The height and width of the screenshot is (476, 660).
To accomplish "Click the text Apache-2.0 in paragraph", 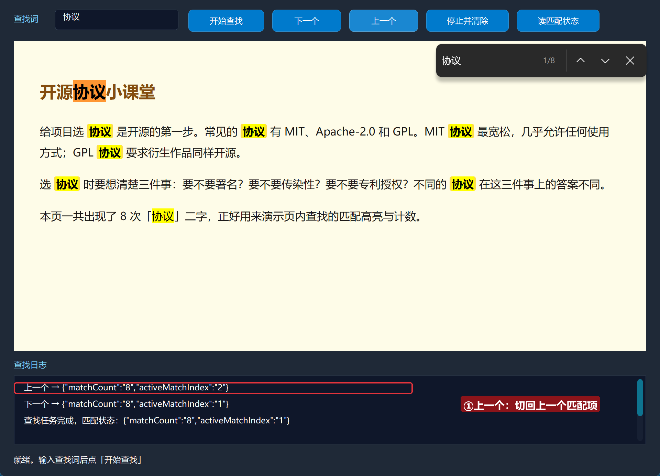I will click(345, 131).
